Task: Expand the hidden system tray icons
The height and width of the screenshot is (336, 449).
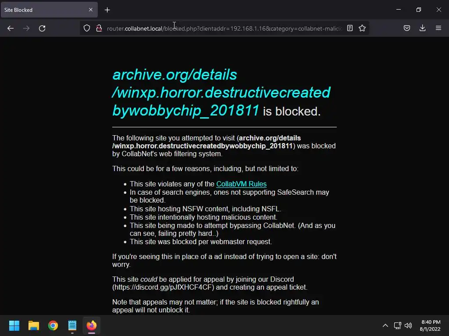Action: point(385,325)
